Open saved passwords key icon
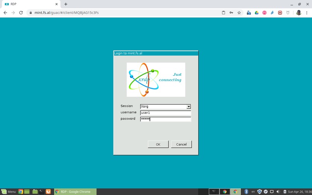Image resolution: width=312 pixels, height=195 pixels. (231, 13)
